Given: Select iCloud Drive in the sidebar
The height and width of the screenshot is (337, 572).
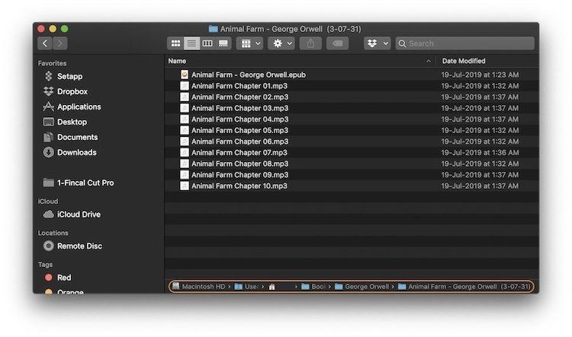Looking at the screenshot, I should (79, 215).
